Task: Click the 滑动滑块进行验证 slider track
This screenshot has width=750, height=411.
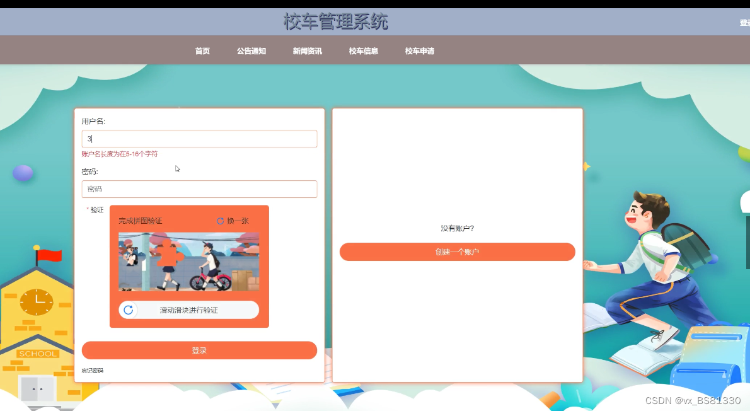Action: tap(189, 310)
